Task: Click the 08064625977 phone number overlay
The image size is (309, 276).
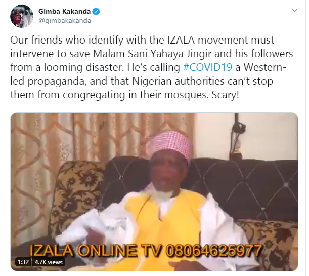Action: (213, 251)
